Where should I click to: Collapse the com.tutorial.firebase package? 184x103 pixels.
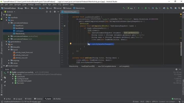[9, 23]
